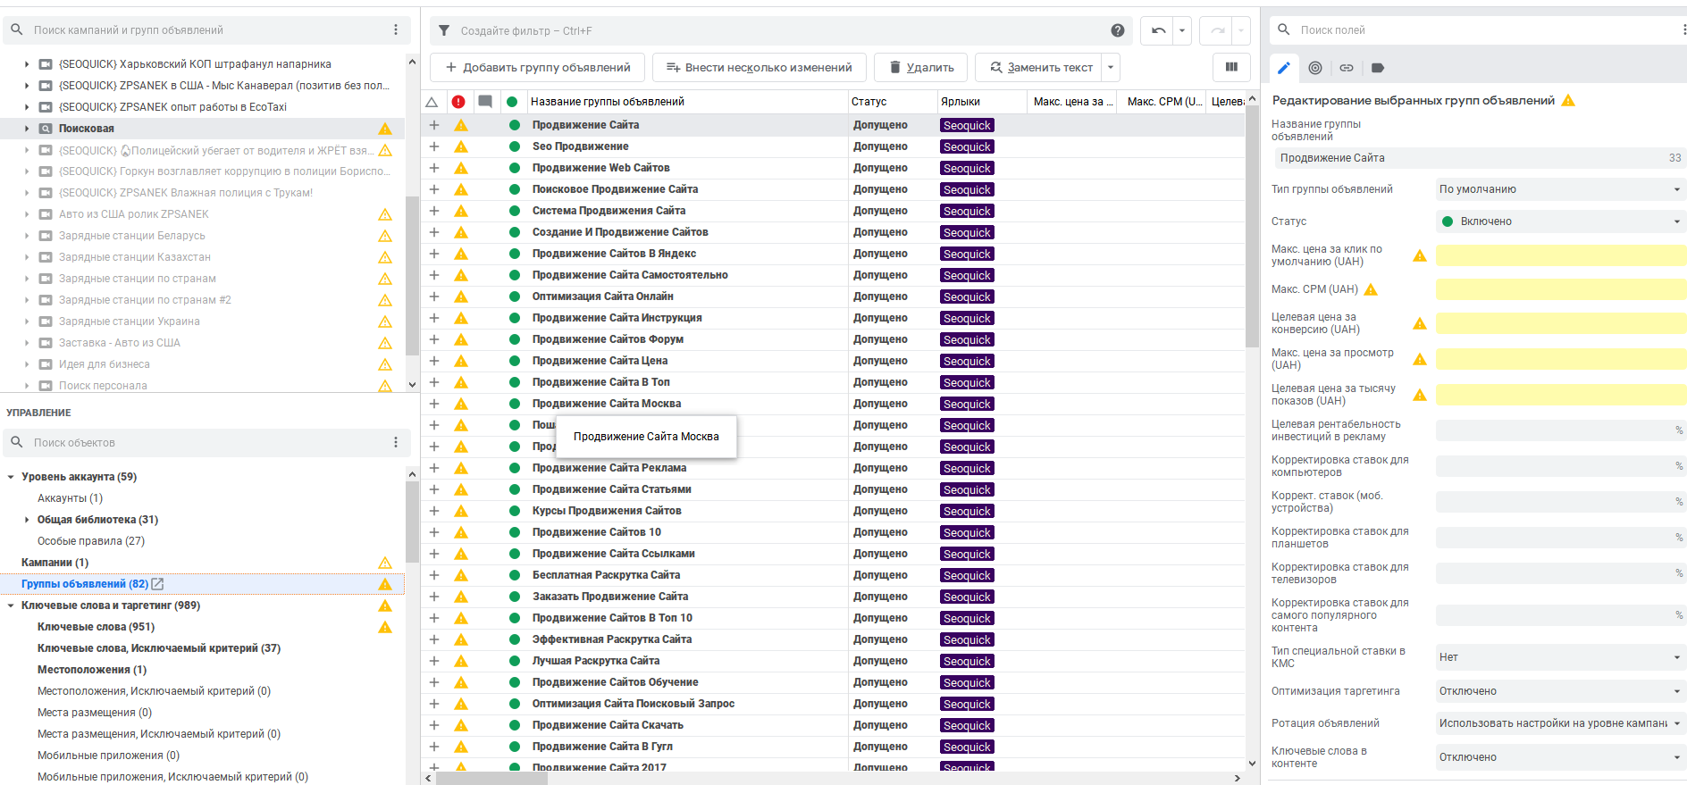Open the object search options menu

pyautogui.click(x=396, y=442)
